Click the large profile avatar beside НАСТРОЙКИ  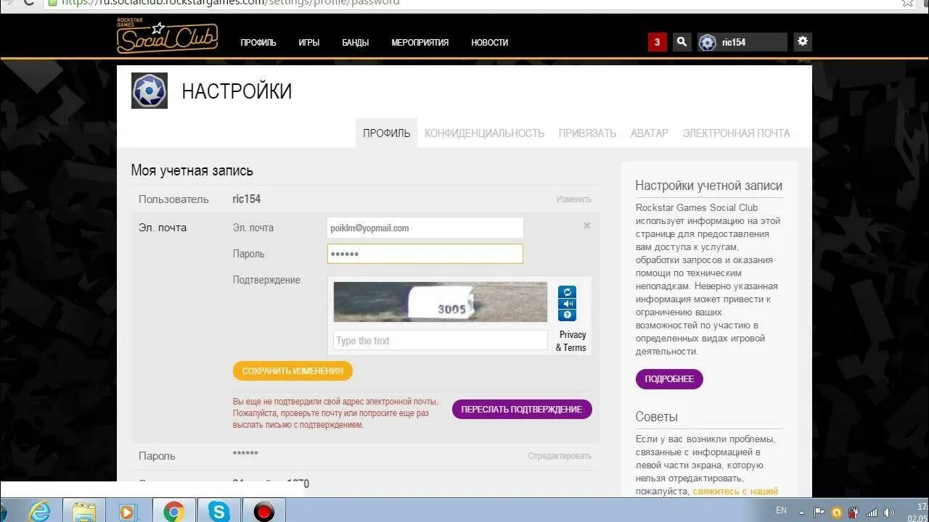[150, 91]
